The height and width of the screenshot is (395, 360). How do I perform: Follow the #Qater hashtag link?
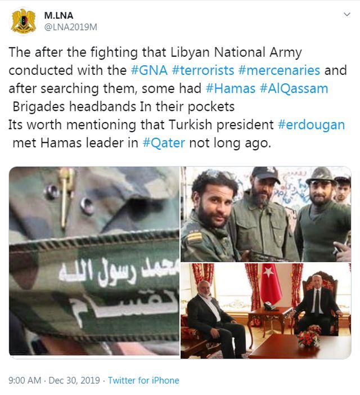[164, 143]
